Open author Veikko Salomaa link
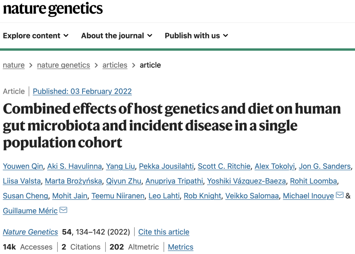355x254 pixels. (x=252, y=196)
